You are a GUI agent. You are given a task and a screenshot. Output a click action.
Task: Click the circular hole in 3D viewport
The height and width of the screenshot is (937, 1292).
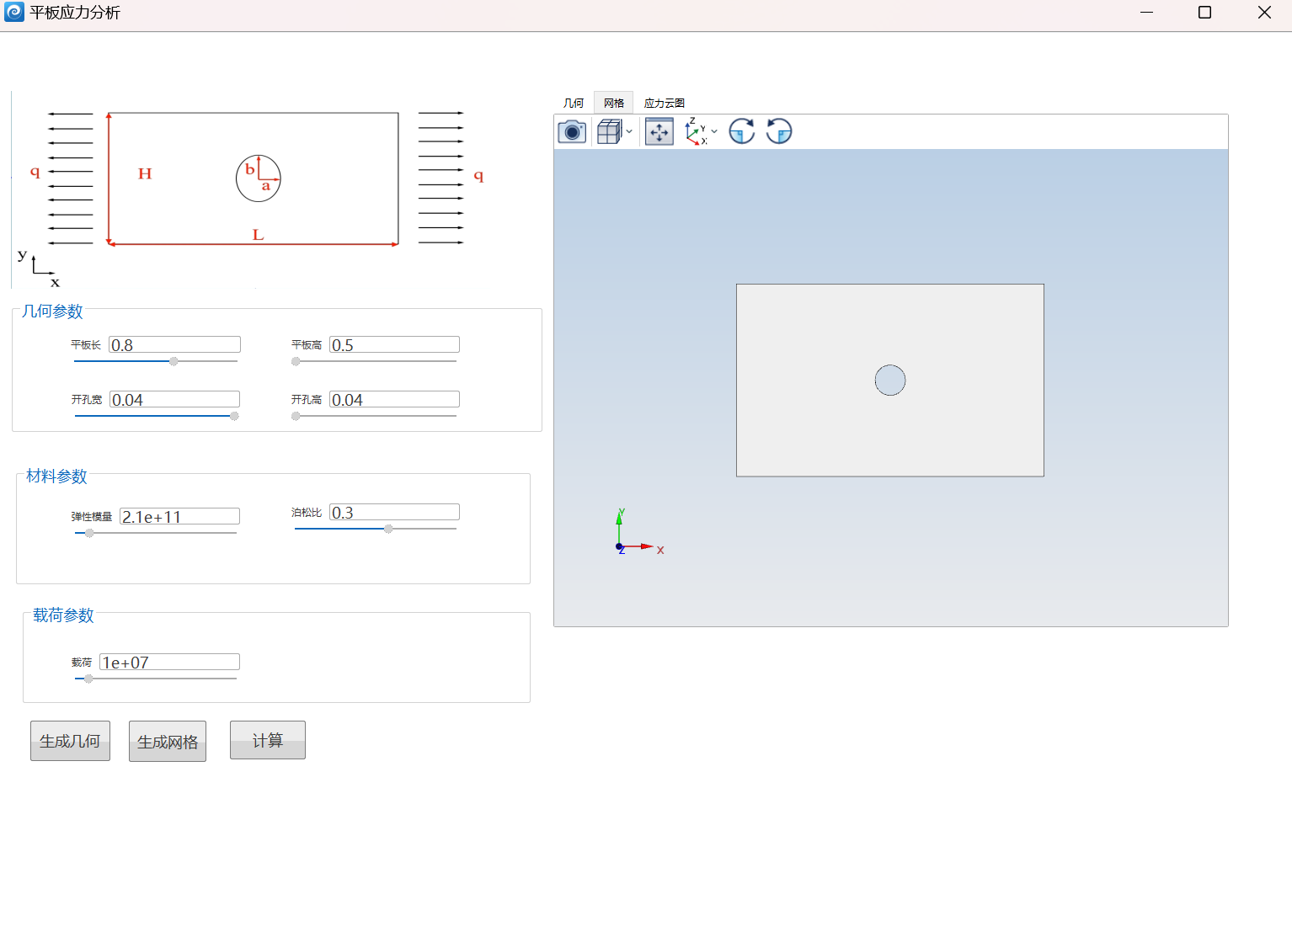pos(890,381)
